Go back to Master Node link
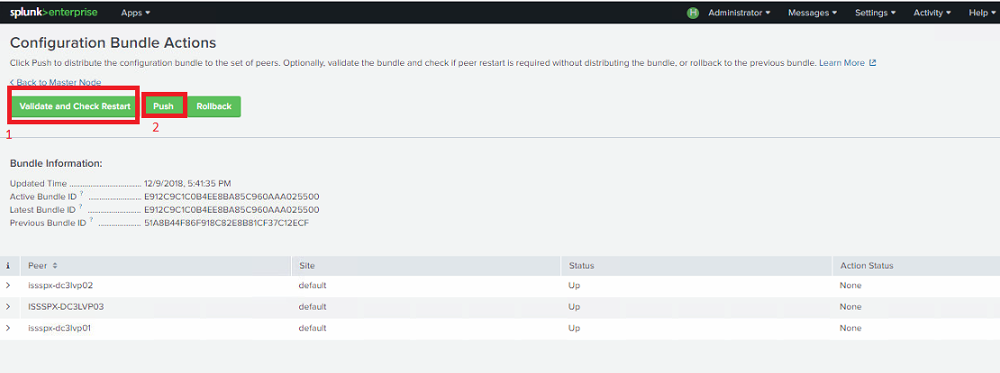 56,83
